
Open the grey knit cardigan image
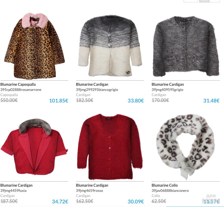point(186,46)
